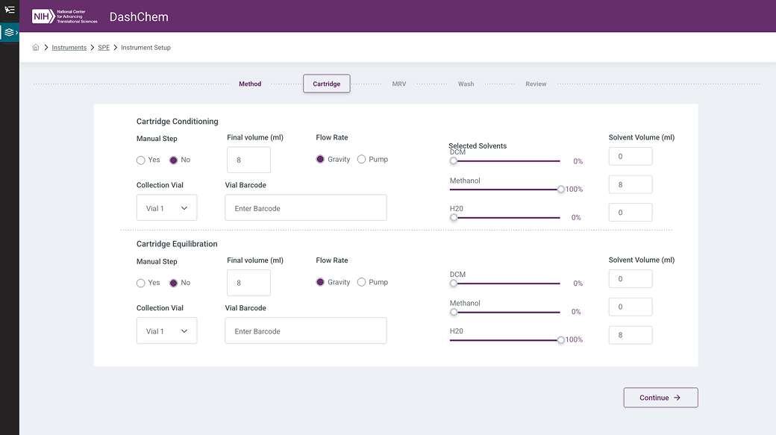776x435 pixels.
Task: Open the layers stack sidebar icon
Action: click(x=9, y=33)
